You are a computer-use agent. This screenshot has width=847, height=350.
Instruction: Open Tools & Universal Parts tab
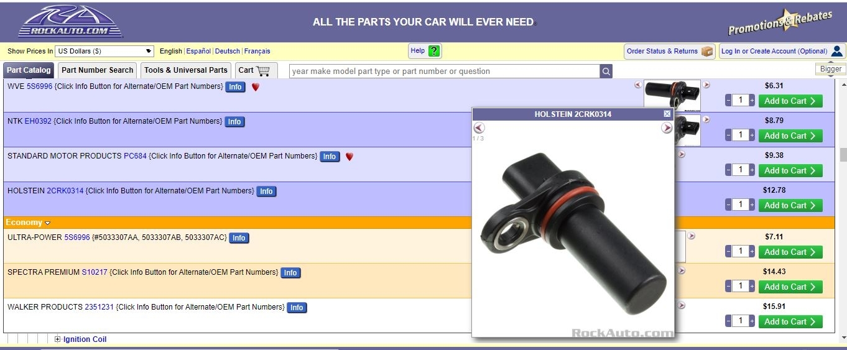[186, 70]
